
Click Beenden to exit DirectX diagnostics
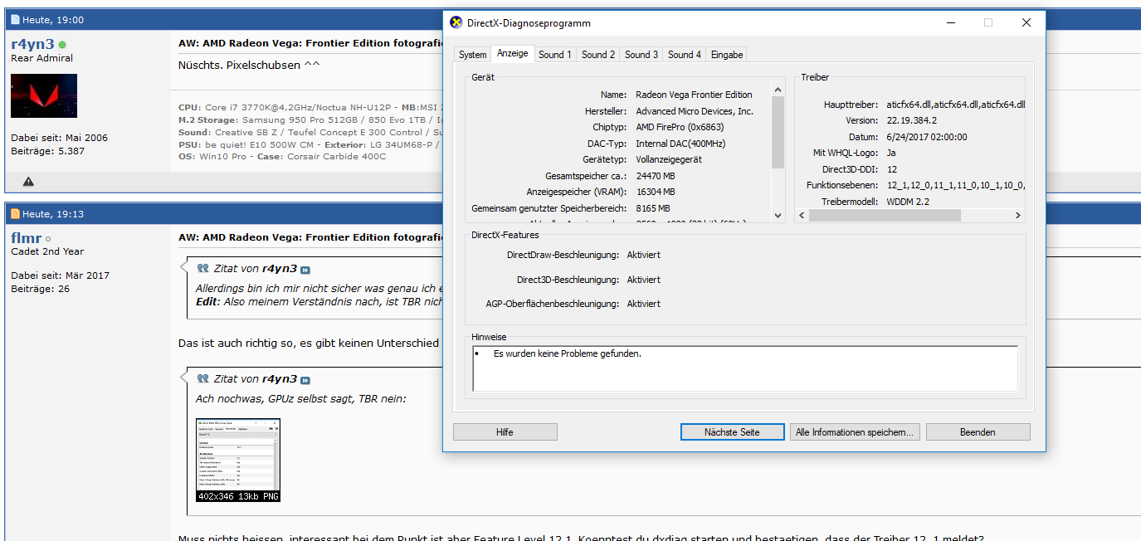(x=978, y=432)
